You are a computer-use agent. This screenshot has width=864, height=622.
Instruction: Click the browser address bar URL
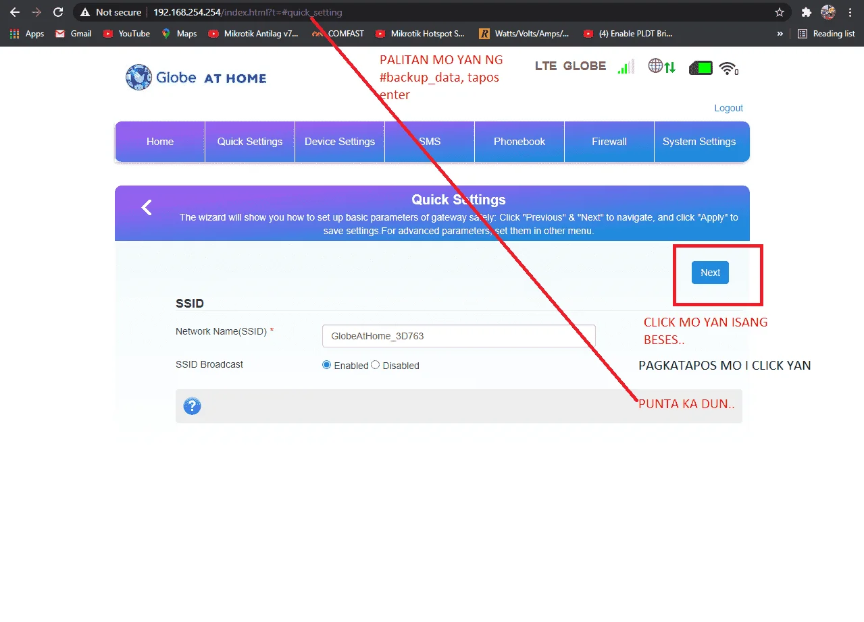click(x=248, y=12)
